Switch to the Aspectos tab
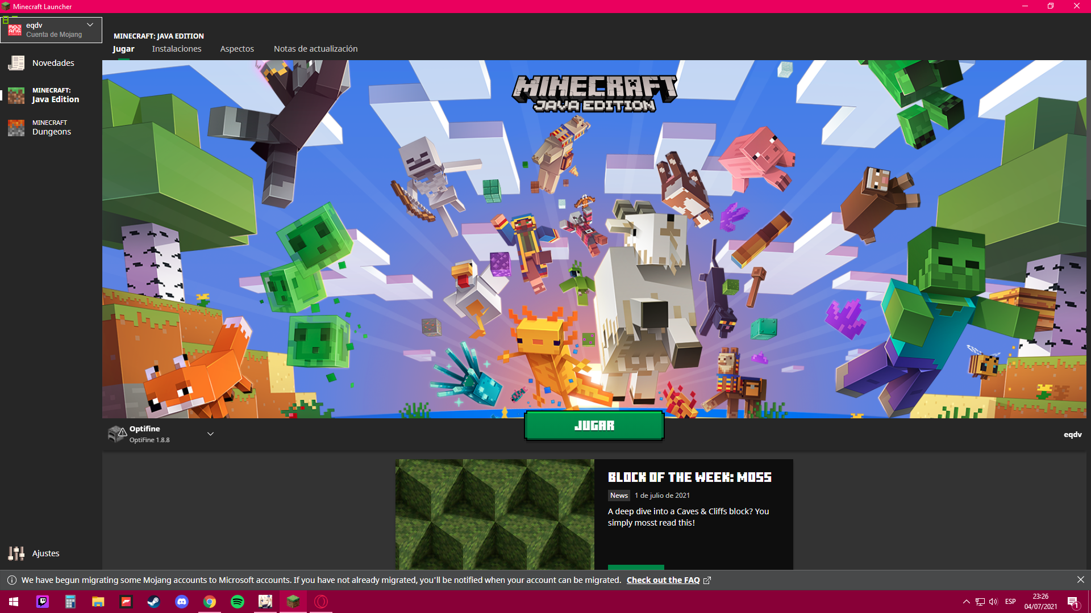 (x=237, y=49)
